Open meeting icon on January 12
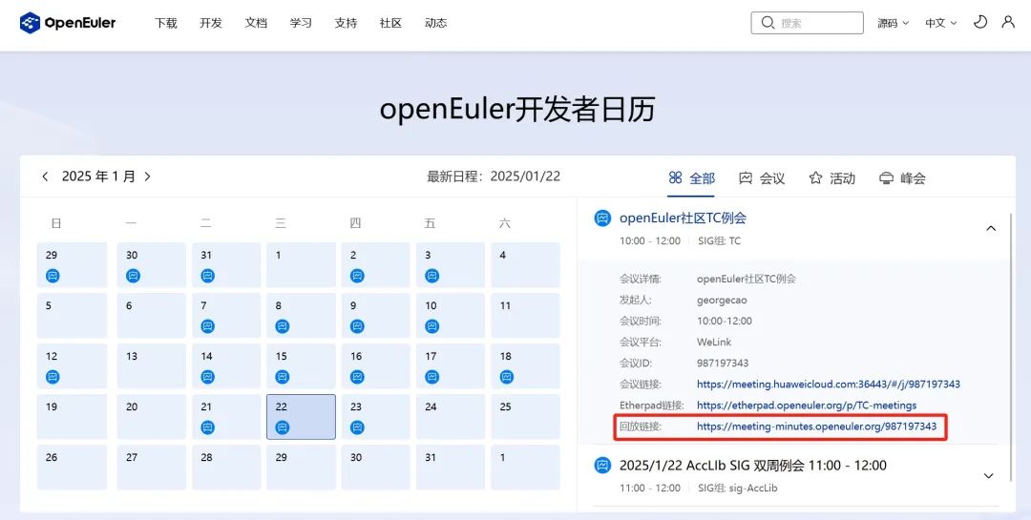Screen dimensions: 1031x520 pyautogui.click(x=53, y=377)
